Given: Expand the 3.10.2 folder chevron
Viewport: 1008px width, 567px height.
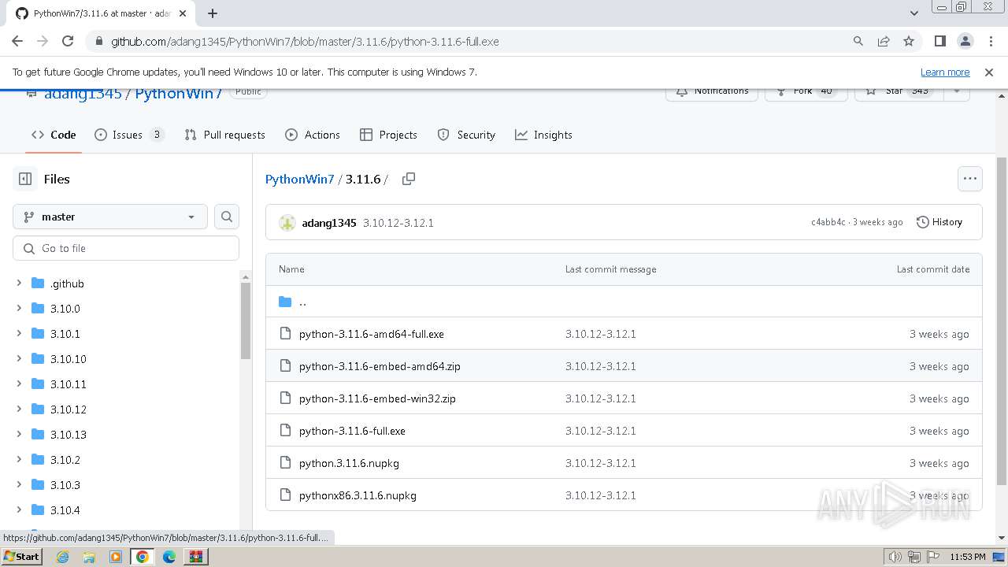Looking at the screenshot, I should (19, 460).
